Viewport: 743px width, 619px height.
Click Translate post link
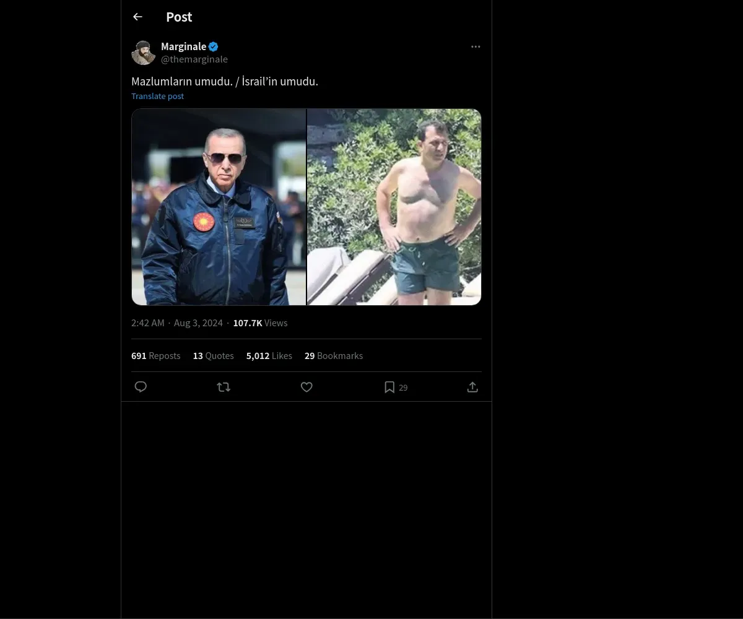tap(157, 96)
